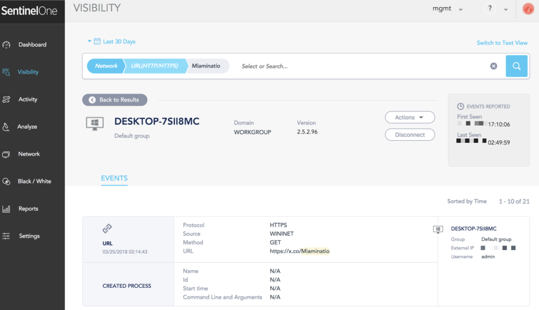The image size is (539, 310).
Task: Click the alert icon in the top bar
Action: pos(528,9)
